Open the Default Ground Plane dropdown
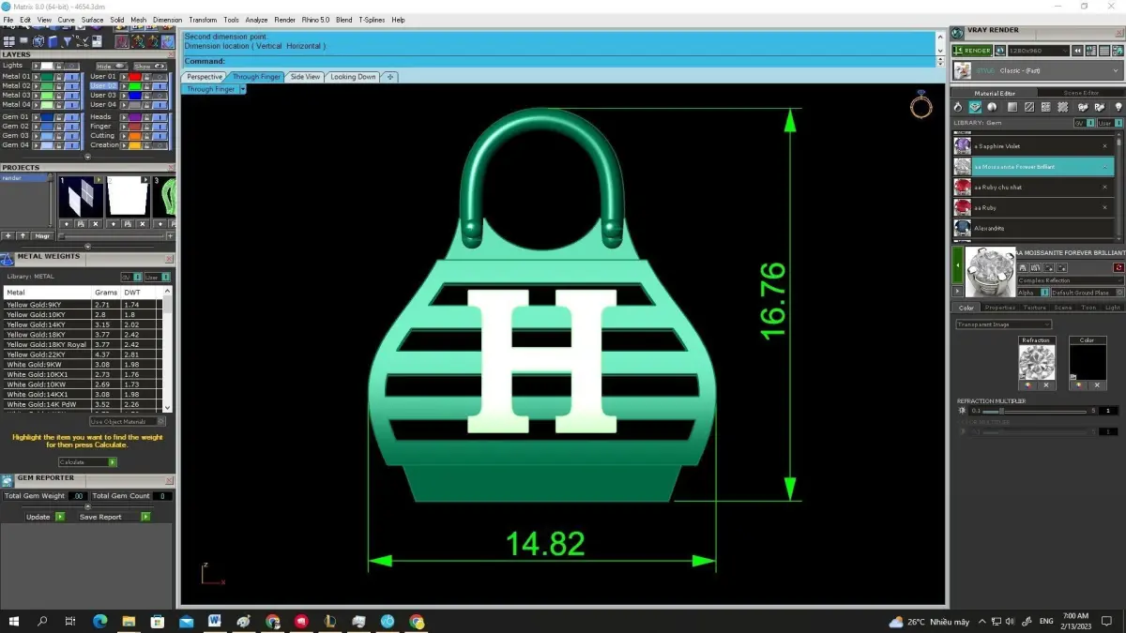This screenshot has width=1126, height=633. click(x=1086, y=293)
